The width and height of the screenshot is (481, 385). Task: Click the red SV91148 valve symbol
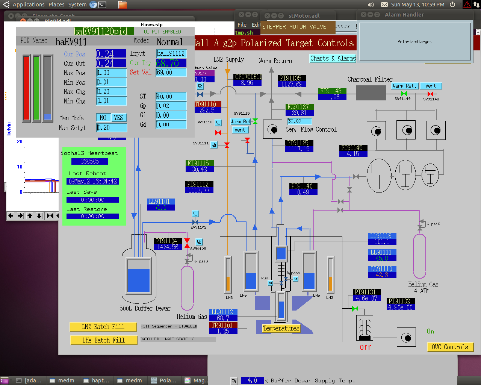point(430,94)
